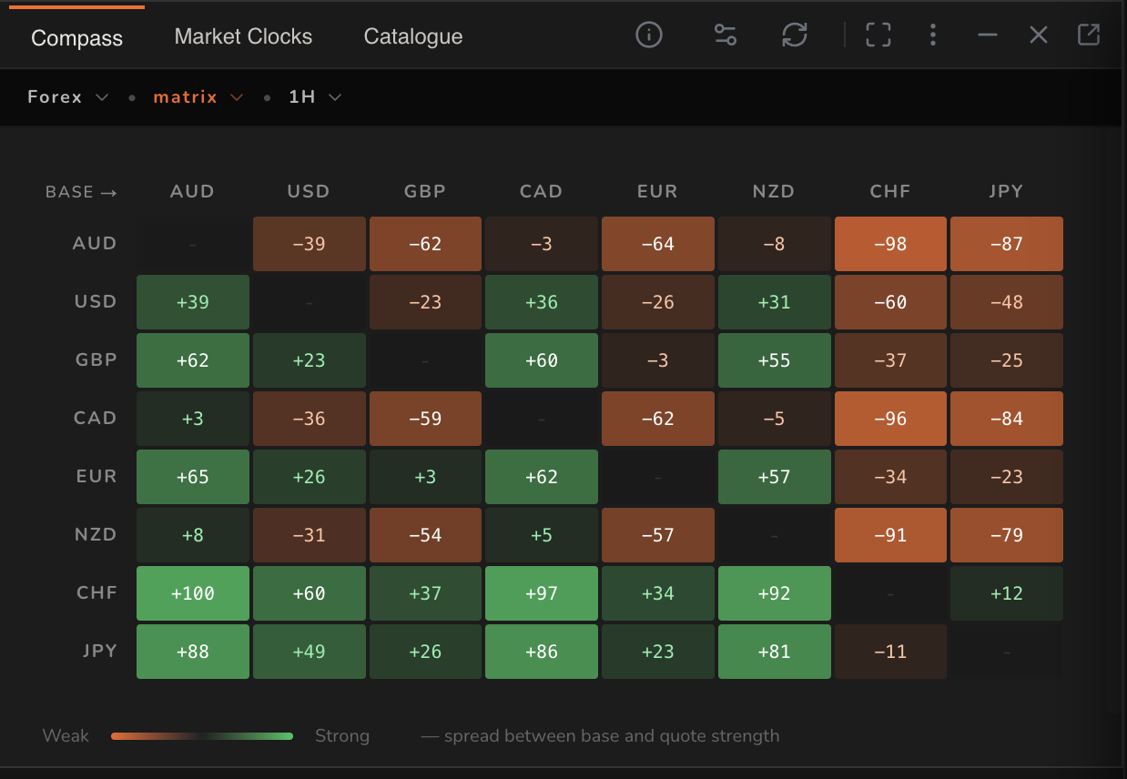Click the CAD column header
The height and width of the screenshot is (779, 1127).
[x=542, y=192]
